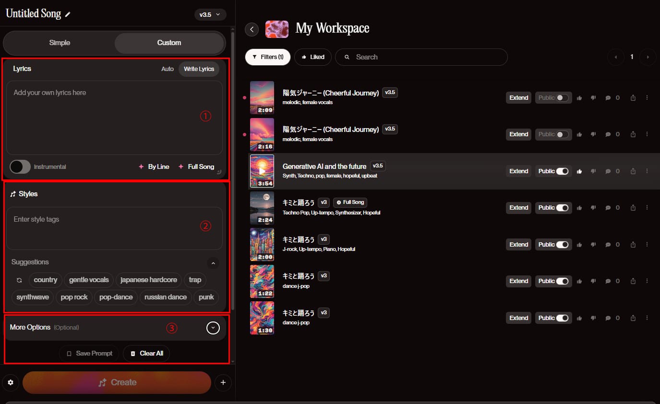
Task: Edit the Untitled Song title pencil icon
Action: pos(68,14)
